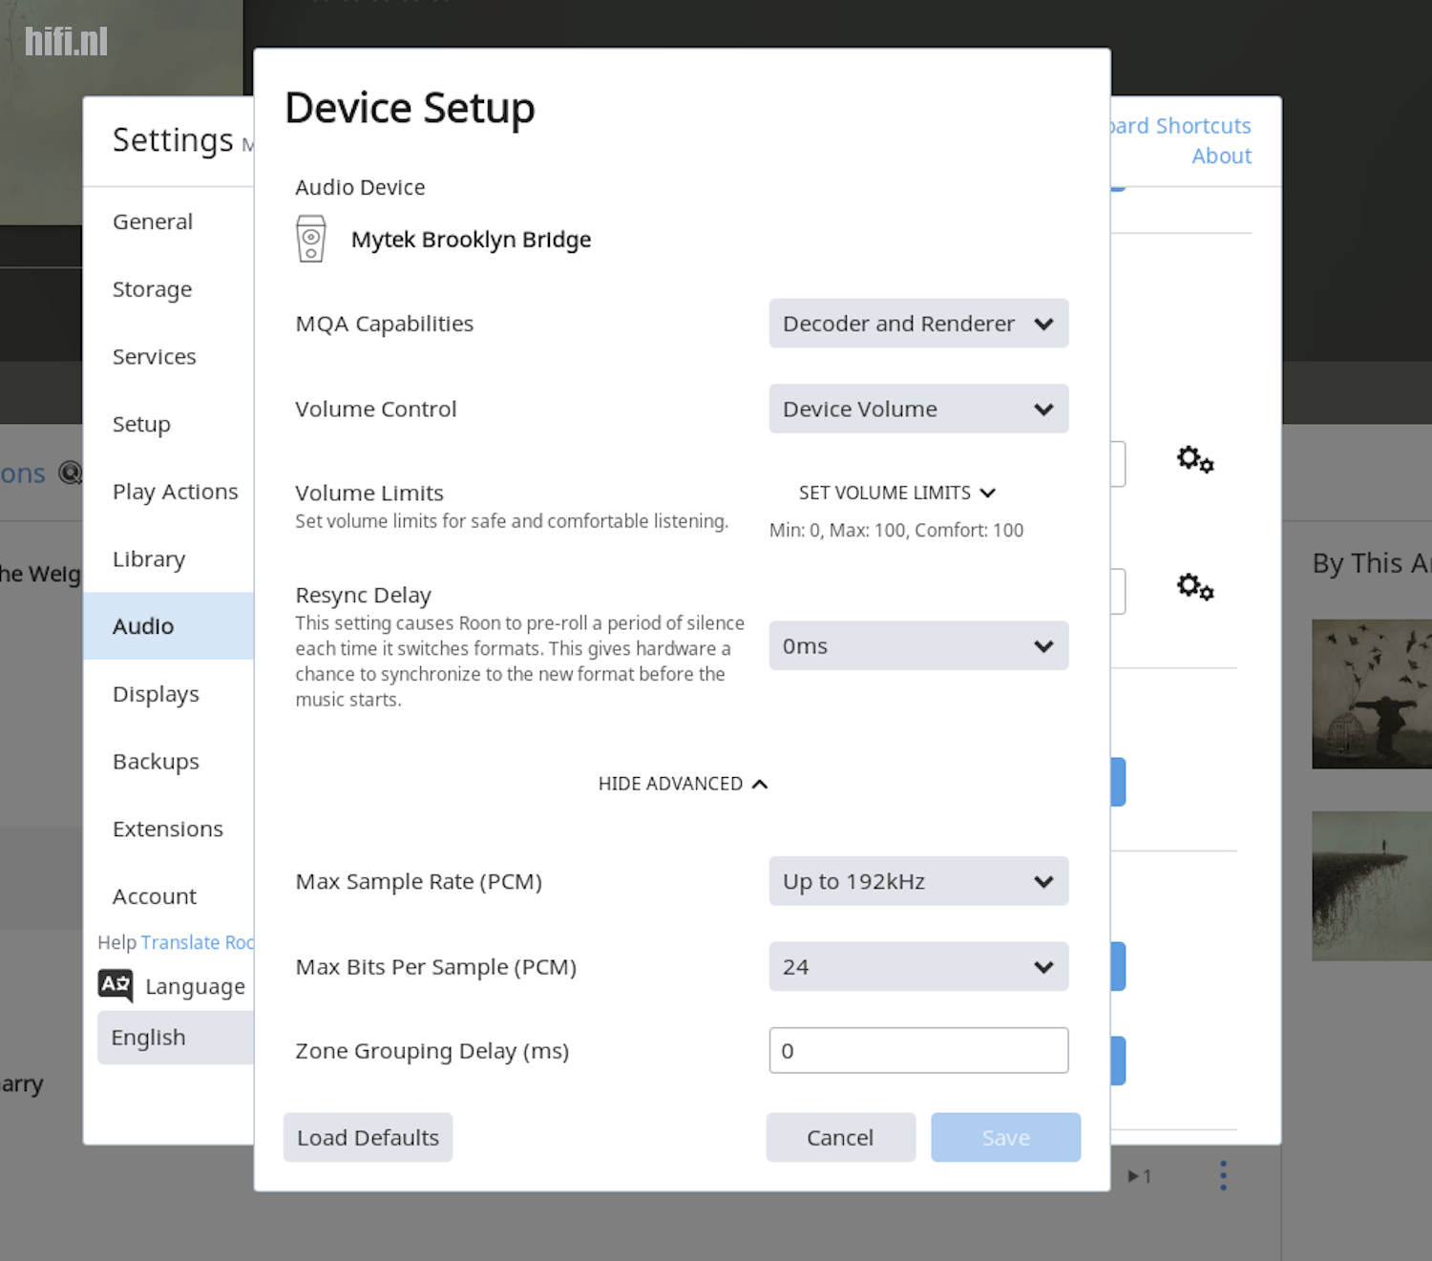Image resolution: width=1432 pixels, height=1261 pixels.
Task: Open the Services settings tab
Action: [169, 357]
